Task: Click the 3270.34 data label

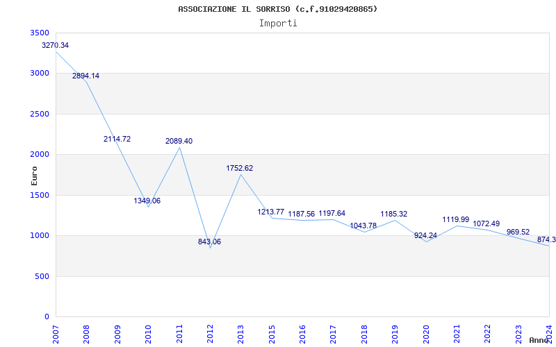Action: [56, 45]
